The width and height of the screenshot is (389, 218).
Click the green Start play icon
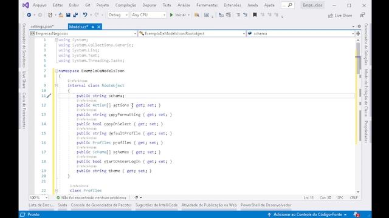171,15
